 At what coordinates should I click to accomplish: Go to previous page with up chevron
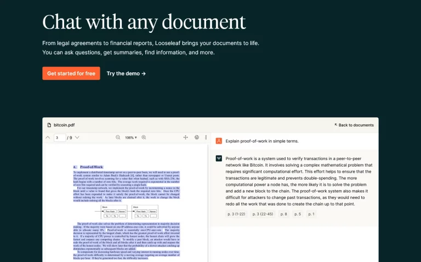pyautogui.click(x=48, y=138)
